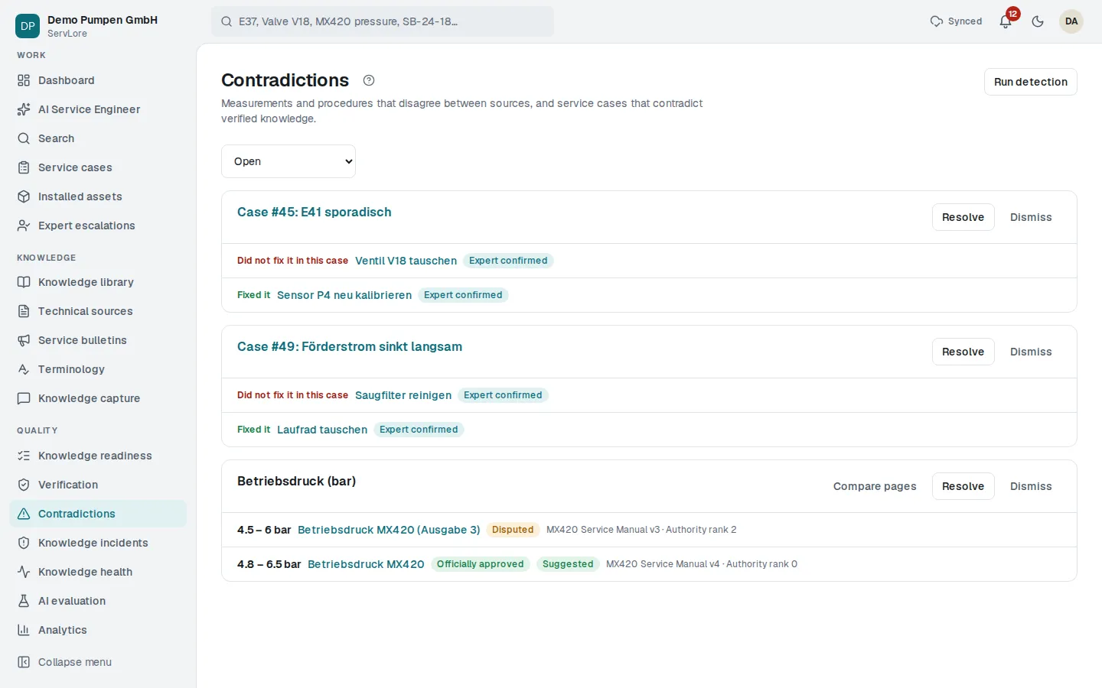
Task: Click the Run detection button
Action: coord(1031,82)
